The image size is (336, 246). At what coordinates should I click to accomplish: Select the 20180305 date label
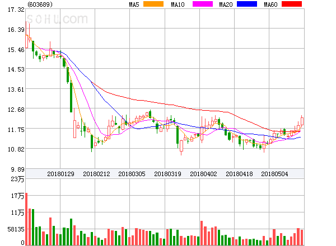click(x=132, y=174)
